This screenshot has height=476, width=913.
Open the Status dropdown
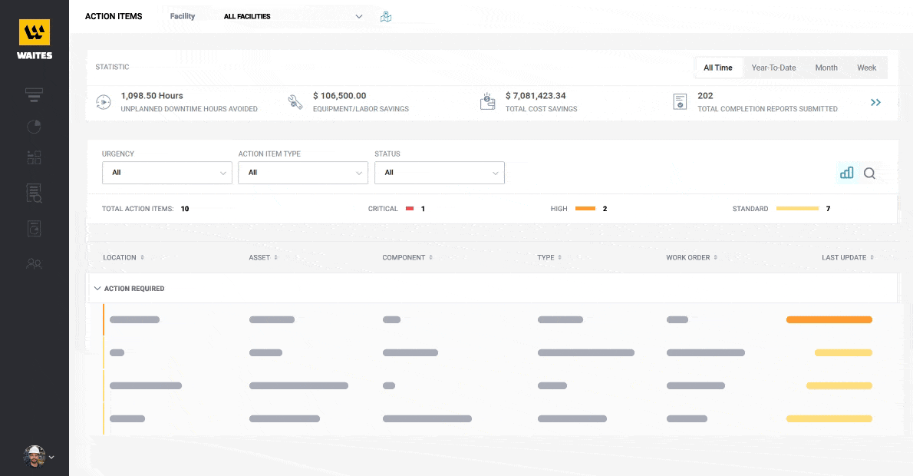point(440,173)
